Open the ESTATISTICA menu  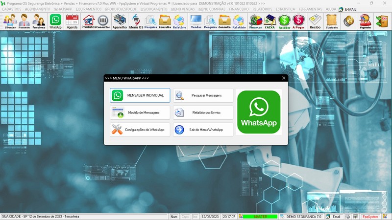click(x=285, y=9)
